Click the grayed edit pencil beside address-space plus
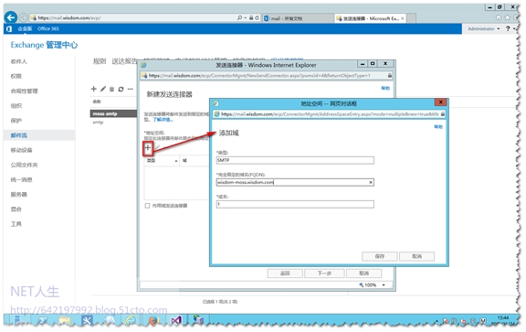The height and width of the screenshot is (332, 526). point(157,147)
